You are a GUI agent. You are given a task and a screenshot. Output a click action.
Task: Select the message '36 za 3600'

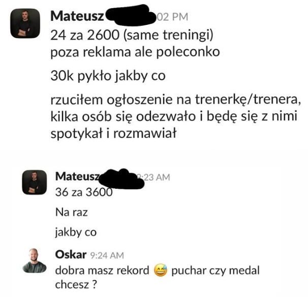coord(84,192)
